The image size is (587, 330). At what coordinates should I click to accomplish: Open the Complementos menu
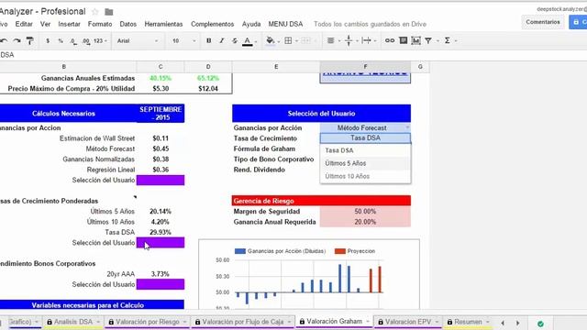coord(212,24)
